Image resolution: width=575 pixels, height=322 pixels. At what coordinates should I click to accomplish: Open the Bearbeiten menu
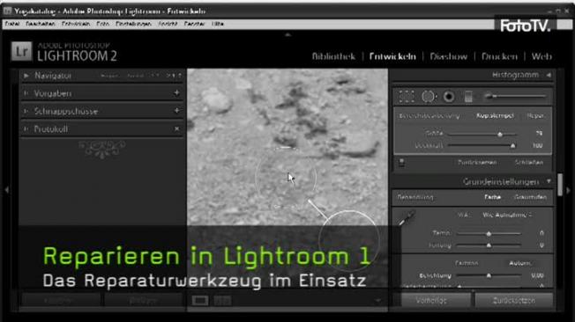pyautogui.click(x=41, y=24)
